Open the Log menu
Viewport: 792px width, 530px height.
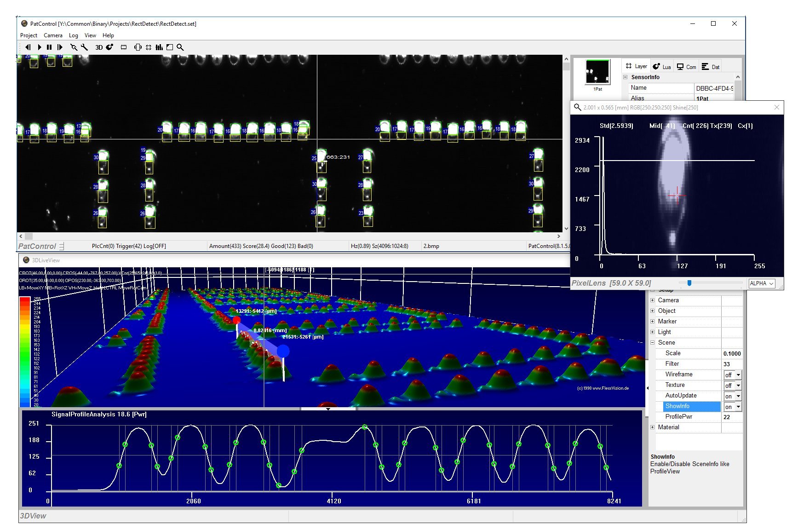pos(74,35)
